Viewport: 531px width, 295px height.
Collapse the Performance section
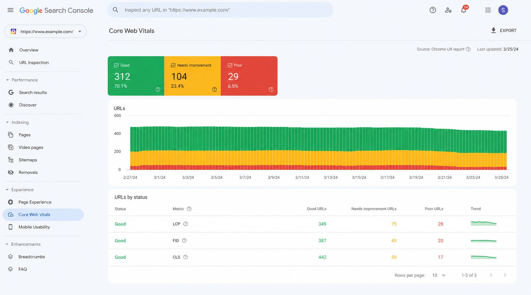click(x=7, y=80)
